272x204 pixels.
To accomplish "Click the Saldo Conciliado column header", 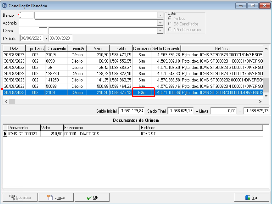I will click(166, 48).
